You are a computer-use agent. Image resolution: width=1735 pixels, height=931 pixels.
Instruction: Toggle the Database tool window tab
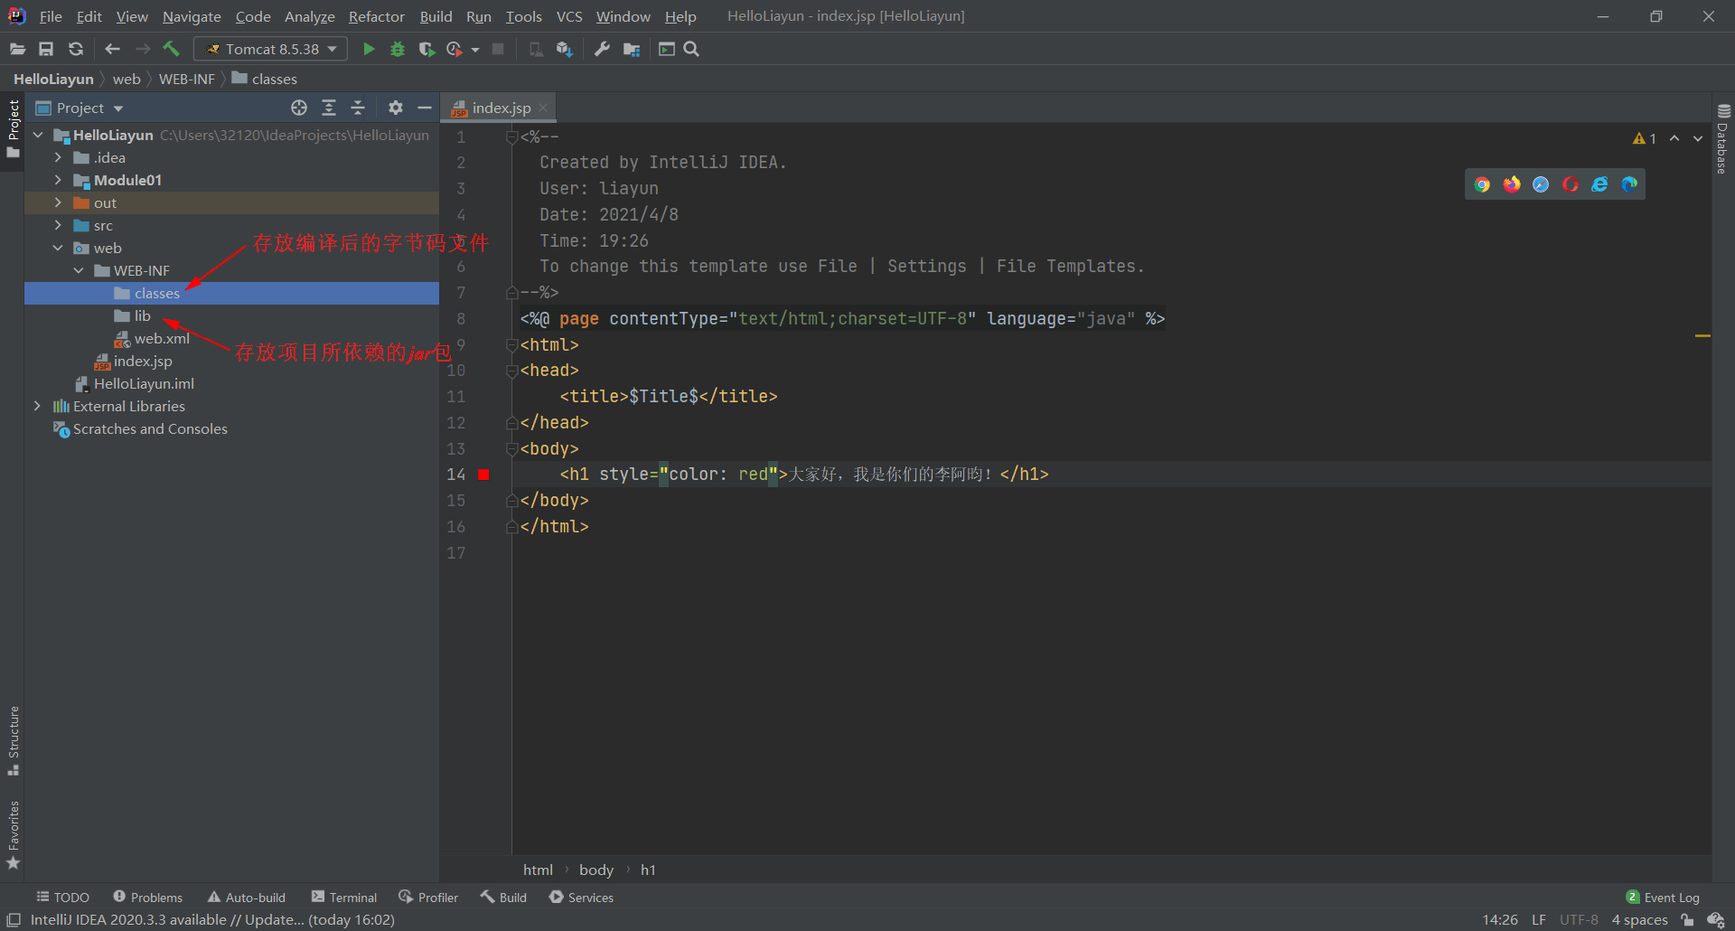[1723, 138]
